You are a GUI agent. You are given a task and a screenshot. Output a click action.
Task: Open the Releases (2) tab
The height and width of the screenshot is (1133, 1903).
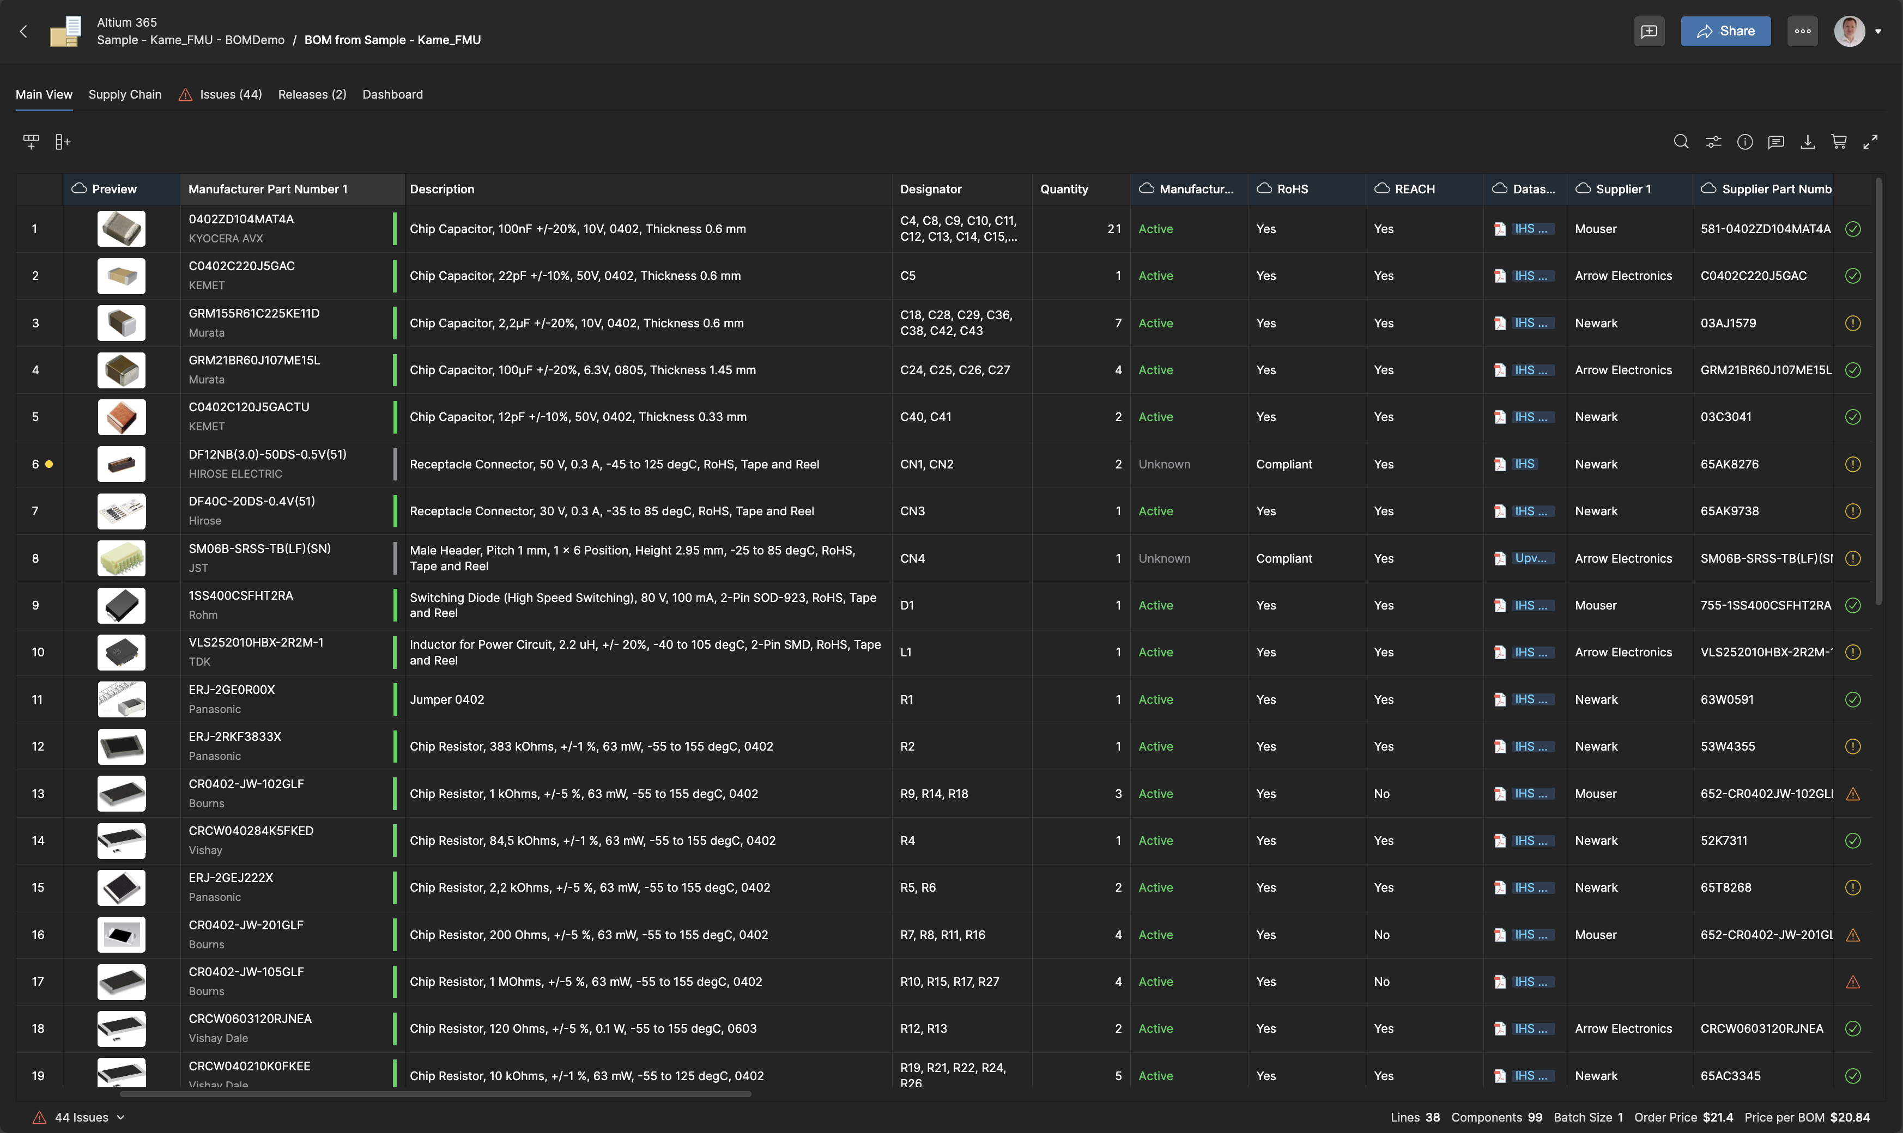coord(312,95)
